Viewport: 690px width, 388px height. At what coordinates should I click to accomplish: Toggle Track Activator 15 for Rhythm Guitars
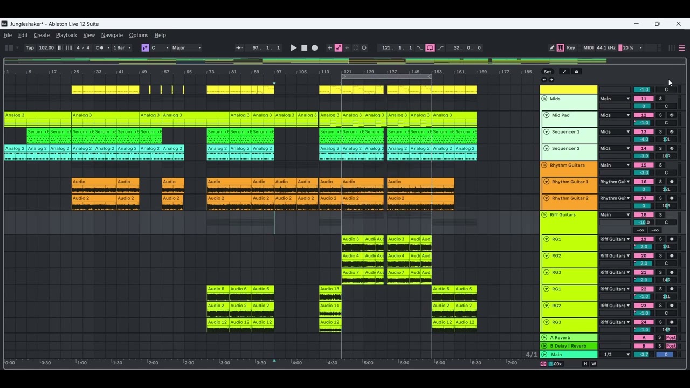pyautogui.click(x=644, y=165)
